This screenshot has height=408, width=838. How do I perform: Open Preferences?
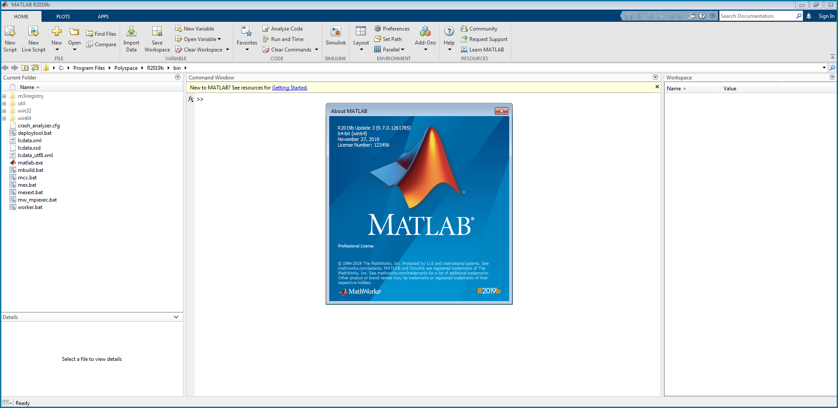(392, 28)
